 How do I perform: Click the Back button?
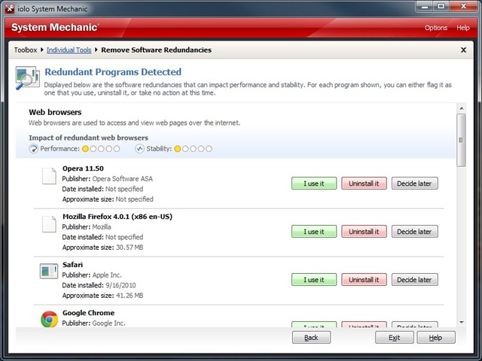311,338
